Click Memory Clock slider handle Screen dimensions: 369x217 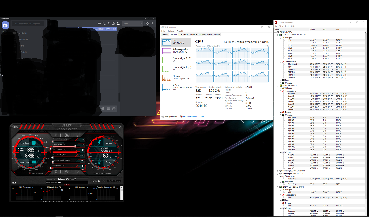coord(53,163)
